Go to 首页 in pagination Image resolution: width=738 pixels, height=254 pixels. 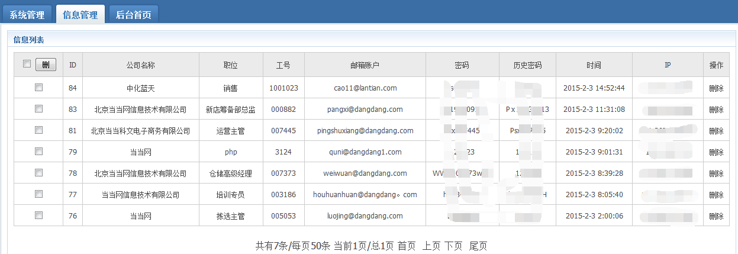point(407,246)
